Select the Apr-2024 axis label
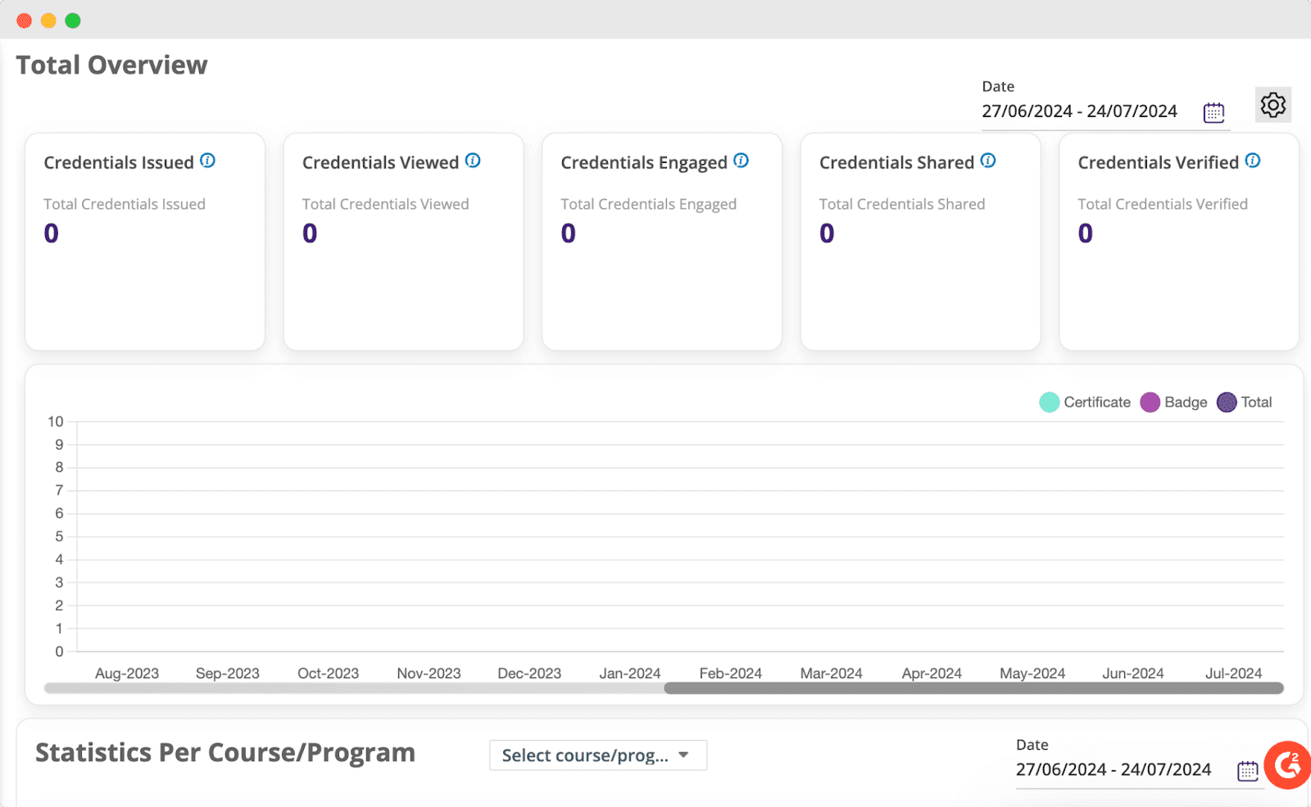 pos(932,673)
